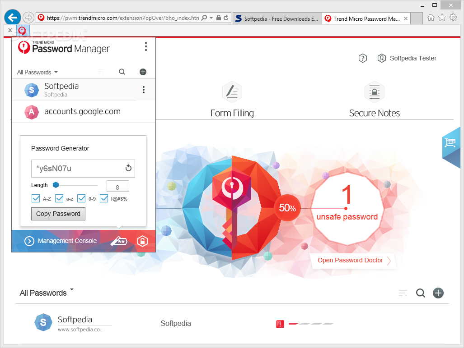Click Management Console arrow icon
464x348 pixels.
pos(29,241)
